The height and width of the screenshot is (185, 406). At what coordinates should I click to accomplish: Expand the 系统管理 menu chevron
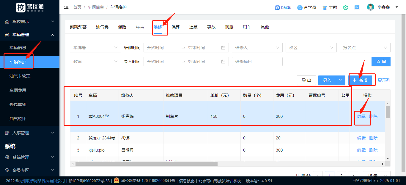(53, 157)
